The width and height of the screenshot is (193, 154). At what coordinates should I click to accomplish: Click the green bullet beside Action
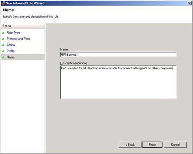click(x=3, y=45)
